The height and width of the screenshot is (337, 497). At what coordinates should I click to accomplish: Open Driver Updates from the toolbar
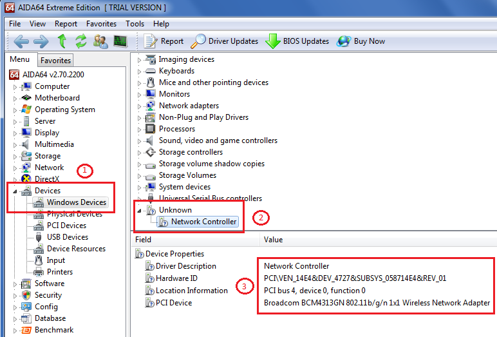(225, 41)
